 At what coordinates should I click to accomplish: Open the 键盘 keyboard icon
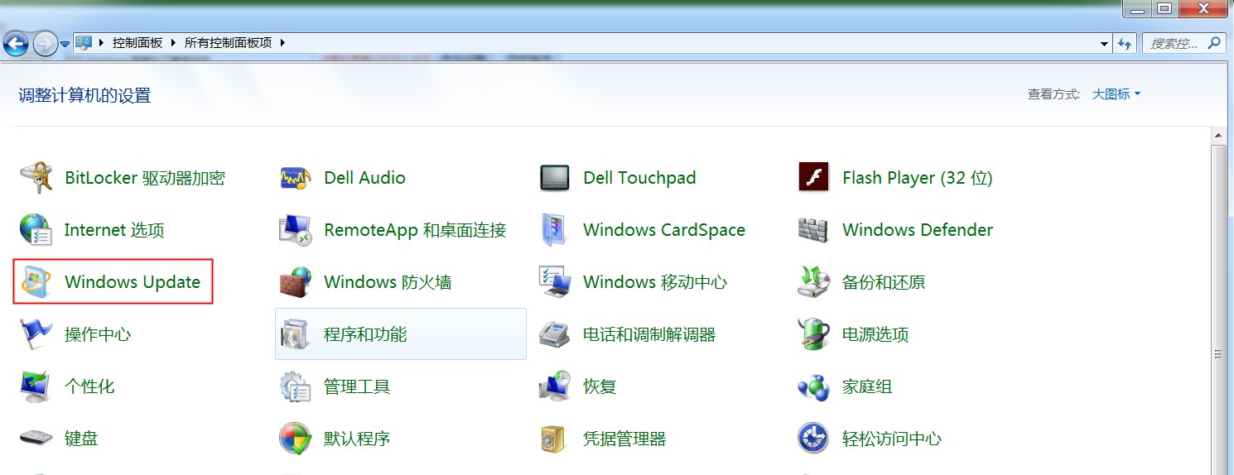(36, 439)
